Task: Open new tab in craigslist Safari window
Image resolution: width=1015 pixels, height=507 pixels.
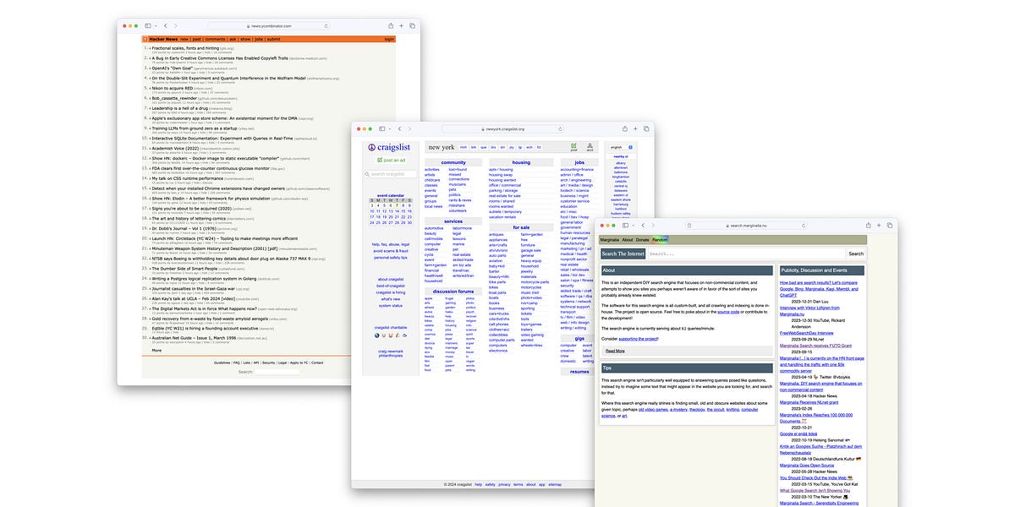Action: 636,128
